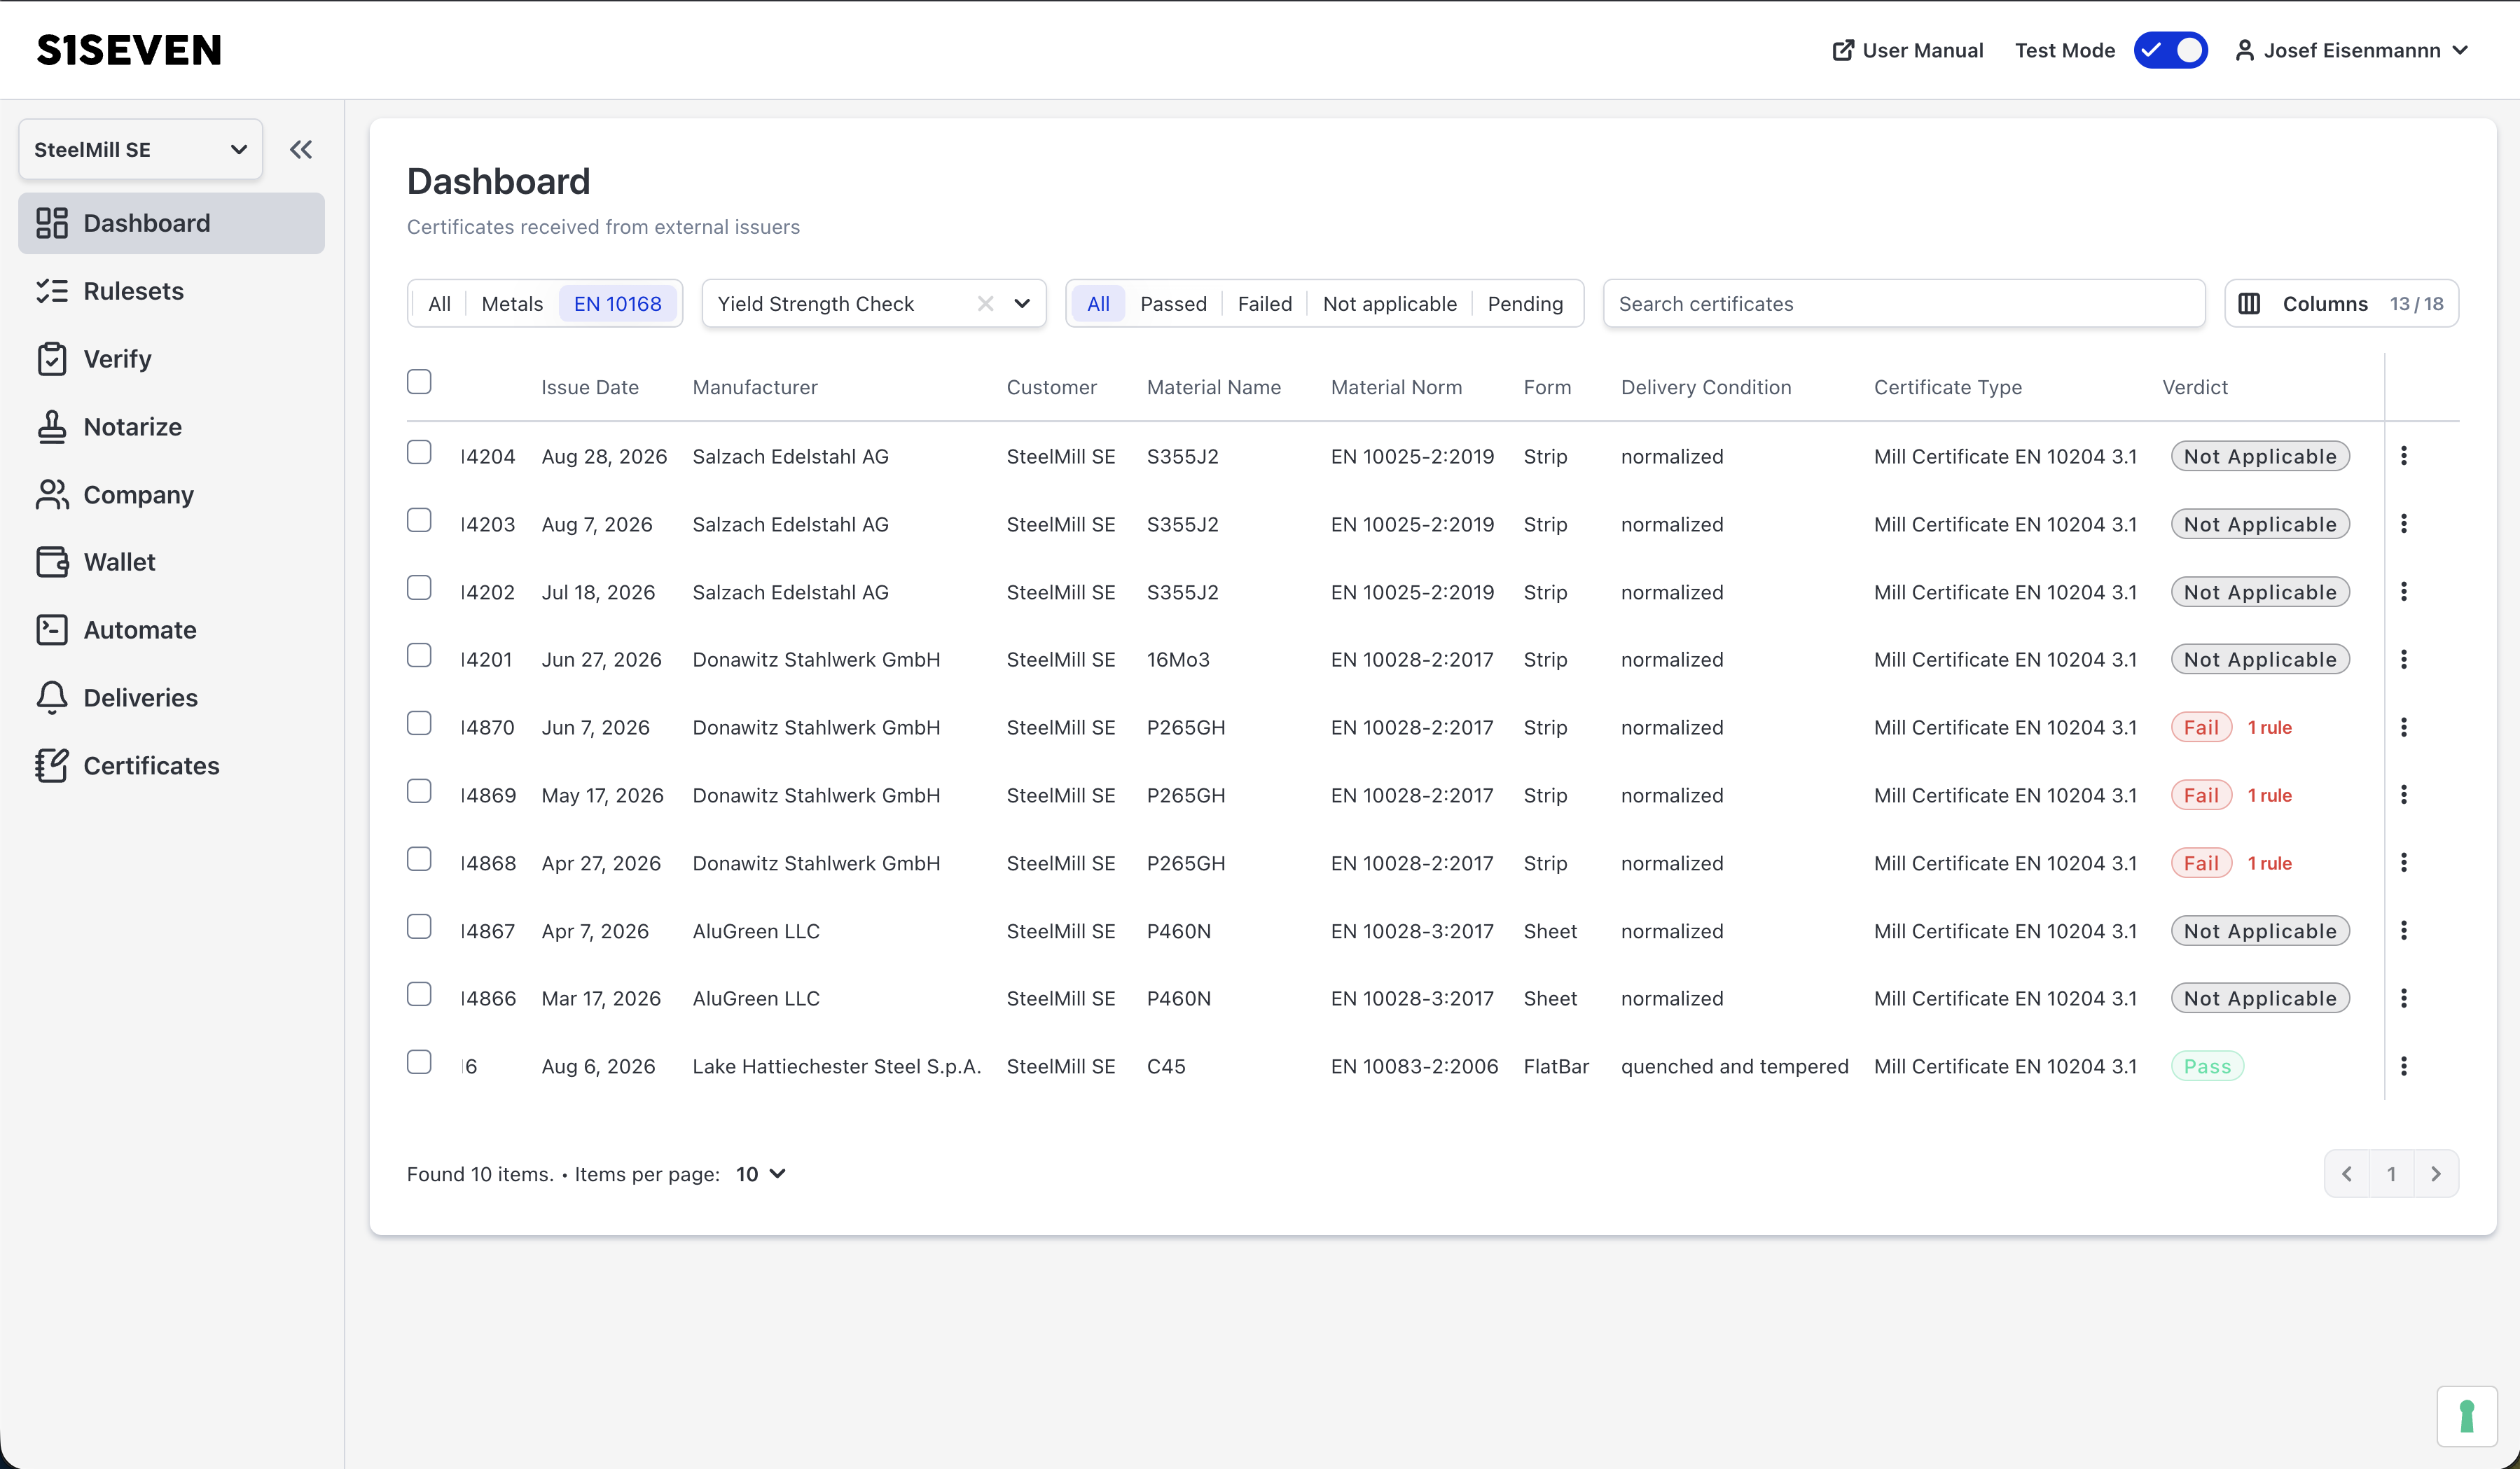Select the checkbox for certificate 14201
This screenshot has width=2520, height=1469.
(419, 655)
